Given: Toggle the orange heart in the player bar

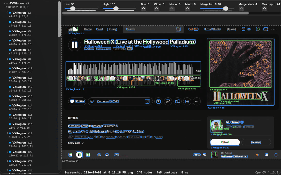Looking at the screenshot, I should (x=257, y=155).
